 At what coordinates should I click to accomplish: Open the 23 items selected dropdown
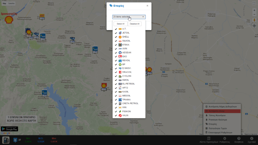(x=129, y=17)
